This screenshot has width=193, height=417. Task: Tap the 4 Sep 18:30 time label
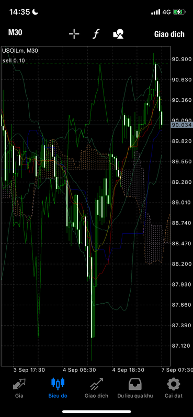tap(128, 370)
